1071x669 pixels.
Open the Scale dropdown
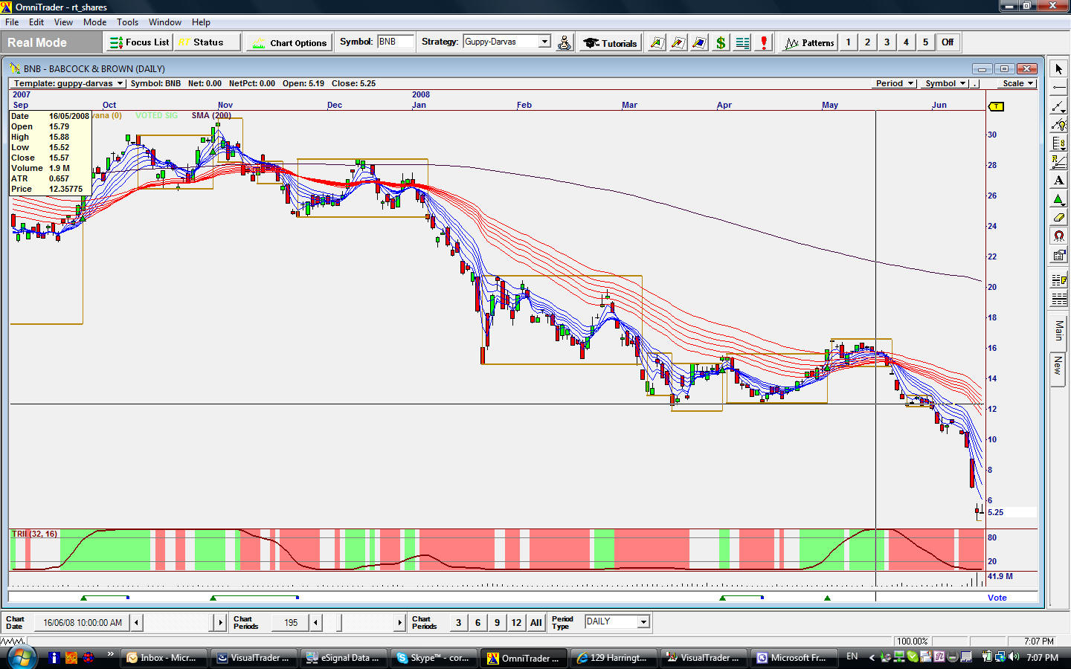(x=1017, y=83)
